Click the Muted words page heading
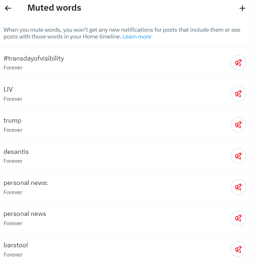Image resolution: width=261 pixels, height=264 pixels. point(54,8)
